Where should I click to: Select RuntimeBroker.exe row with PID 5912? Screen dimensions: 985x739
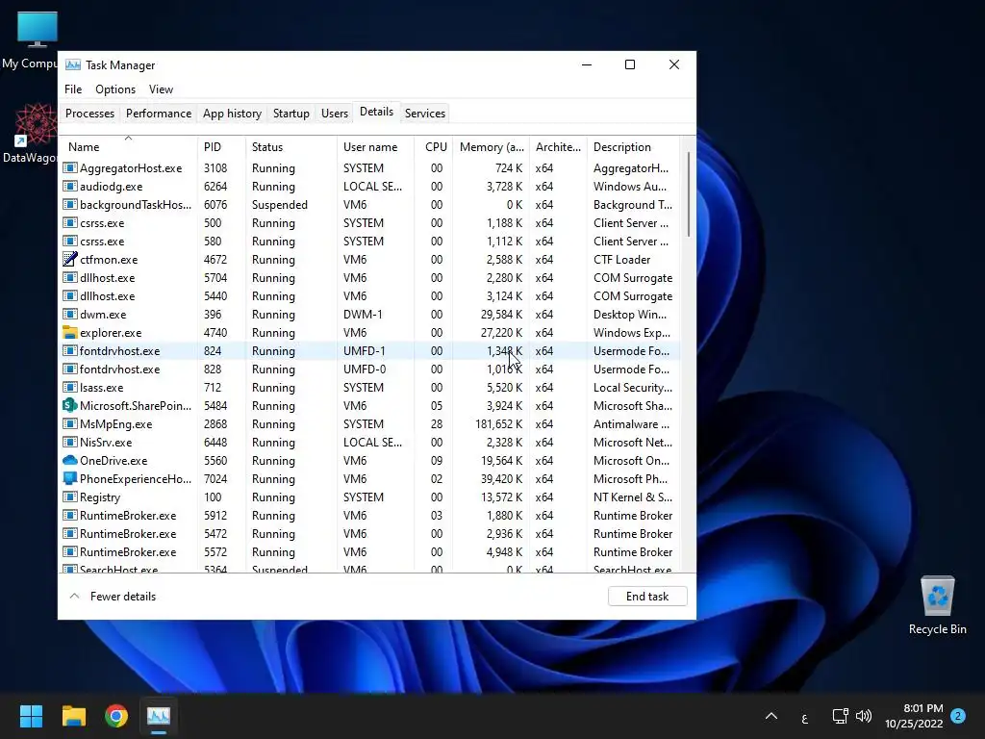point(370,516)
